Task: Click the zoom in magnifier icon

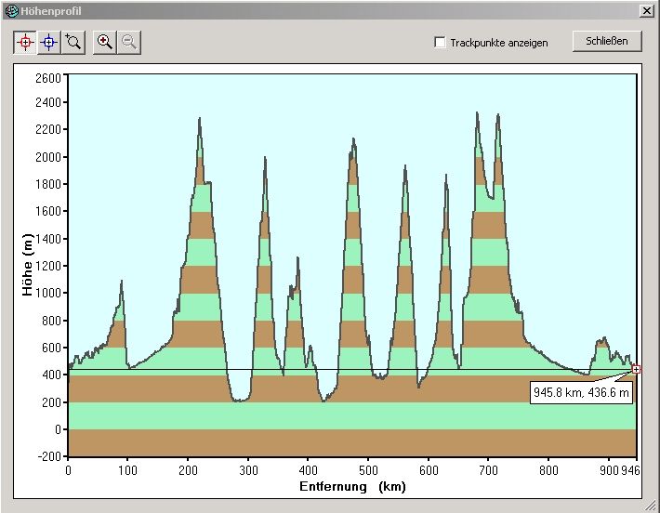Action: coord(105,42)
